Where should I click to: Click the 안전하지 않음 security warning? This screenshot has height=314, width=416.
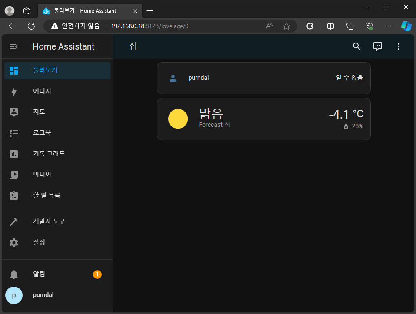click(x=76, y=26)
